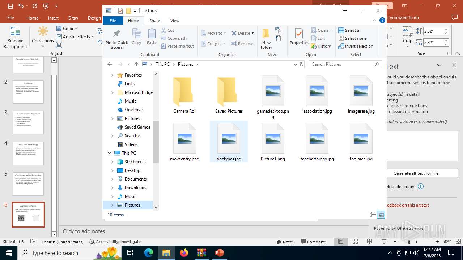The height and width of the screenshot is (260, 463).
Task: Click Comments button in status bar
Action: tap(314, 242)
